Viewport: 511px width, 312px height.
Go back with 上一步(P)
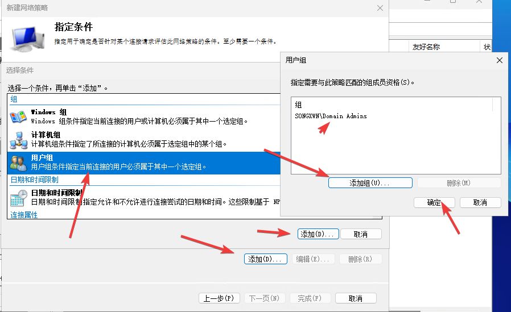pos(219,298)
